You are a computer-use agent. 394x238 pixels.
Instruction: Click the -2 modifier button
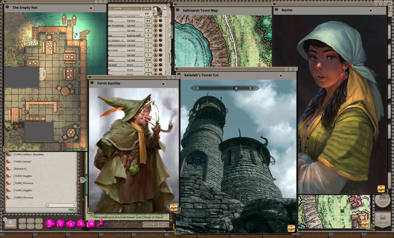(31, 226)
